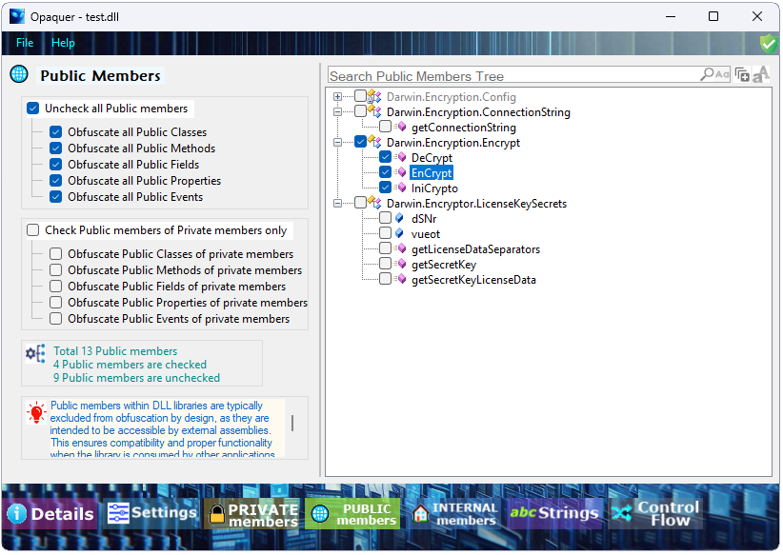Check the dSNr field checkbox
783x555 pixels.
(385, 218)
